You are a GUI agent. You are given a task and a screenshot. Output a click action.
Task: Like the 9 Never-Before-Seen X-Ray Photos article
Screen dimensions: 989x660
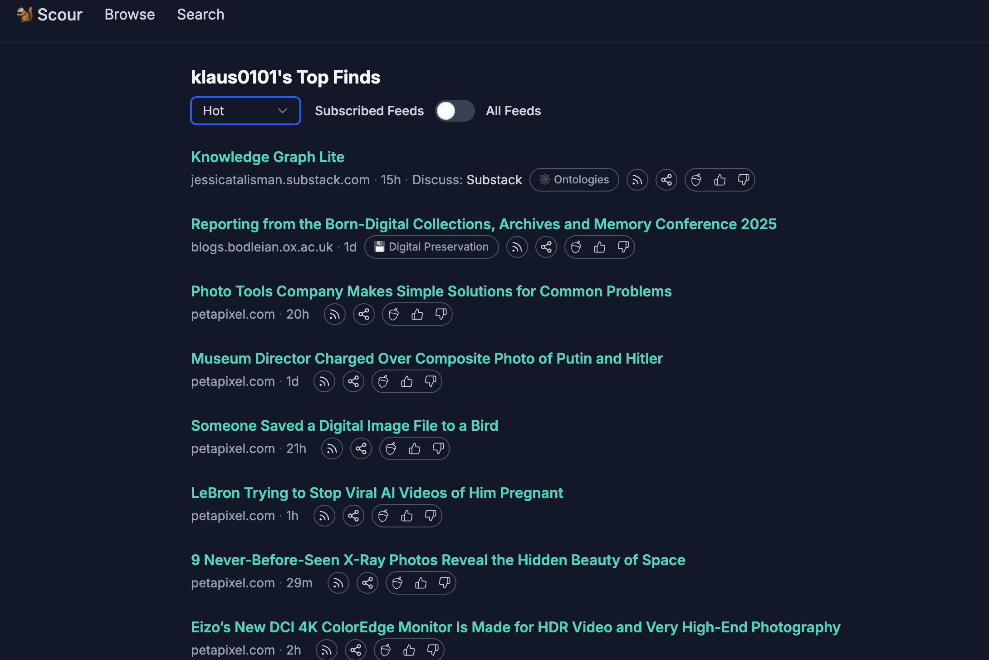pyautogui.click(x=421, y=583)
